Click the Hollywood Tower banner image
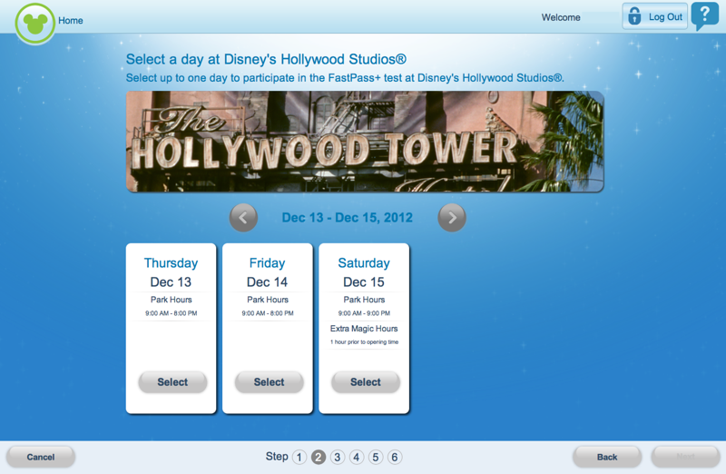726x474 pixels. click(x=365, y=142)
